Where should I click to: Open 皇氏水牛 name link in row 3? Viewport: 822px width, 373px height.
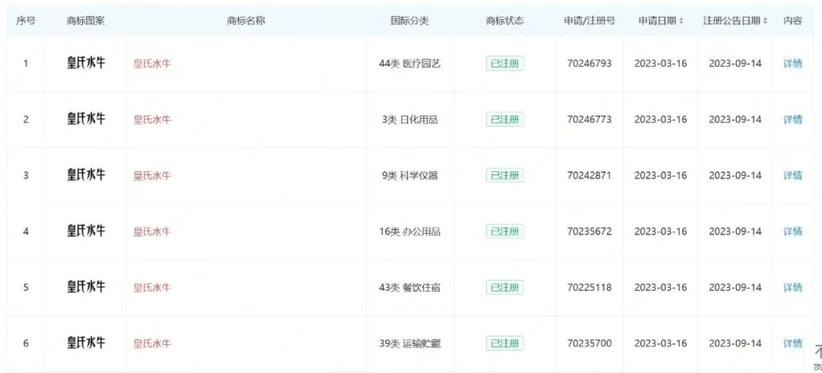tap(152, 176)
